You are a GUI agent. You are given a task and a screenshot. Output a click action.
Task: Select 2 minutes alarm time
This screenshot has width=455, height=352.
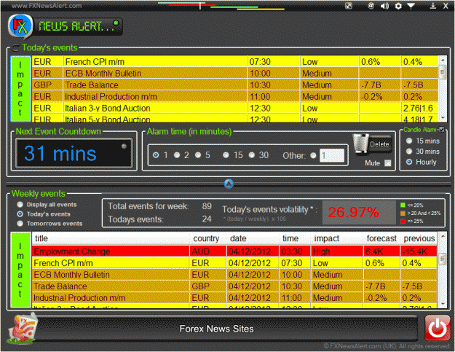click(177, 155)
